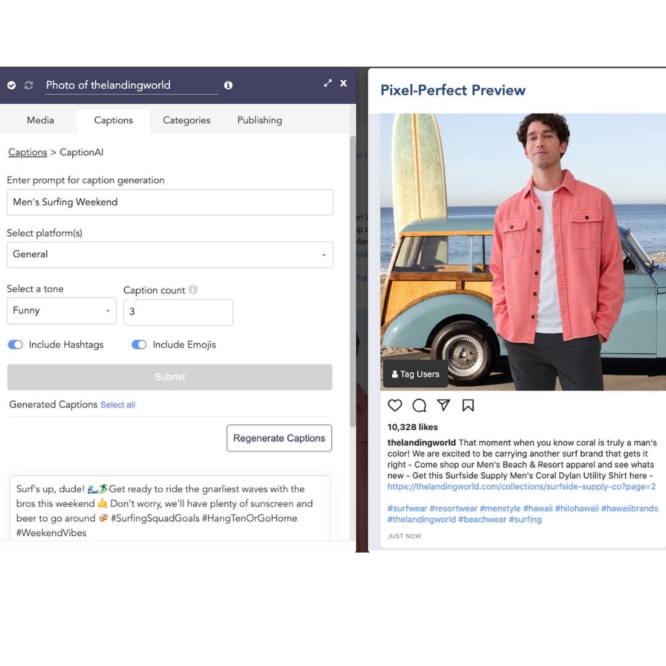This screenshot has width=666, height=666.
Task: Click the caption prompt input field
Action: point(170,202)
